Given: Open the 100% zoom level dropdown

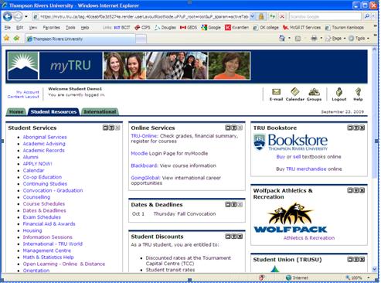Looking at the screenshot, I should [368, 278].
